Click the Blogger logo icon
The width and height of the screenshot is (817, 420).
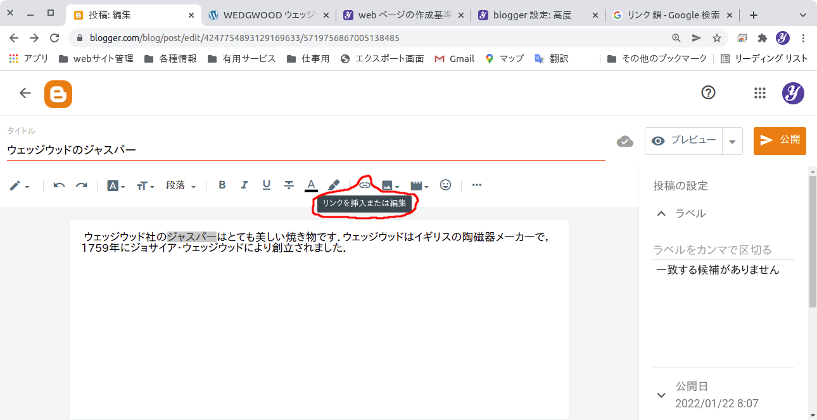[x=58, y=94]
